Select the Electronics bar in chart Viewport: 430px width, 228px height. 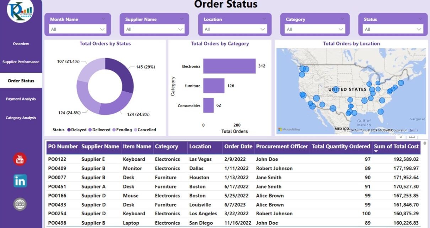coord(229,66)
